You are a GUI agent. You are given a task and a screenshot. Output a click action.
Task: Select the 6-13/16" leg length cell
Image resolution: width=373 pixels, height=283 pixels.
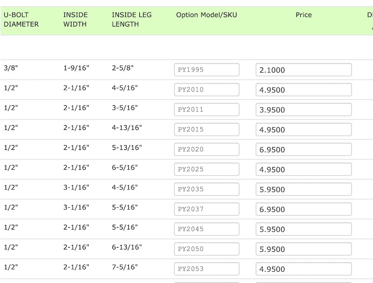point(127,247)
